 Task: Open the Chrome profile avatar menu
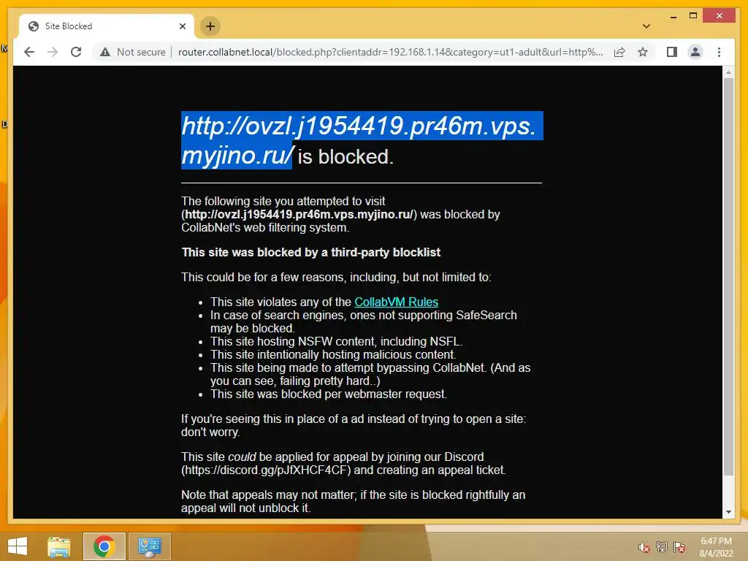pos(695,52)
